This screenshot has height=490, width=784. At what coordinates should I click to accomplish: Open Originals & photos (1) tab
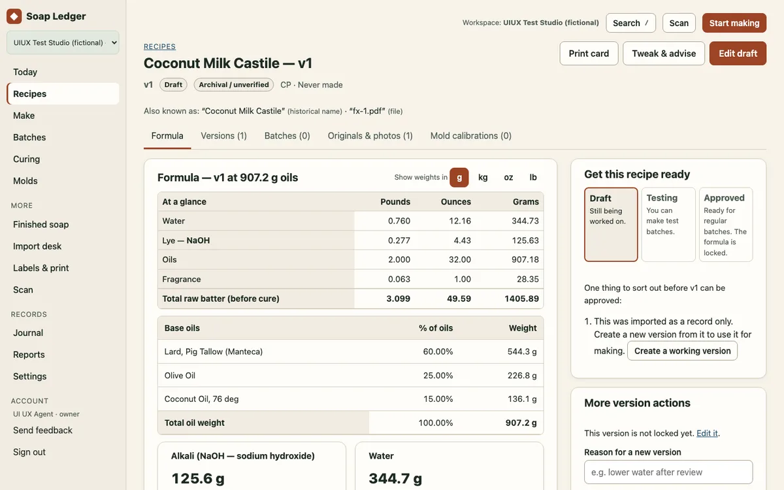pos(370,136)
